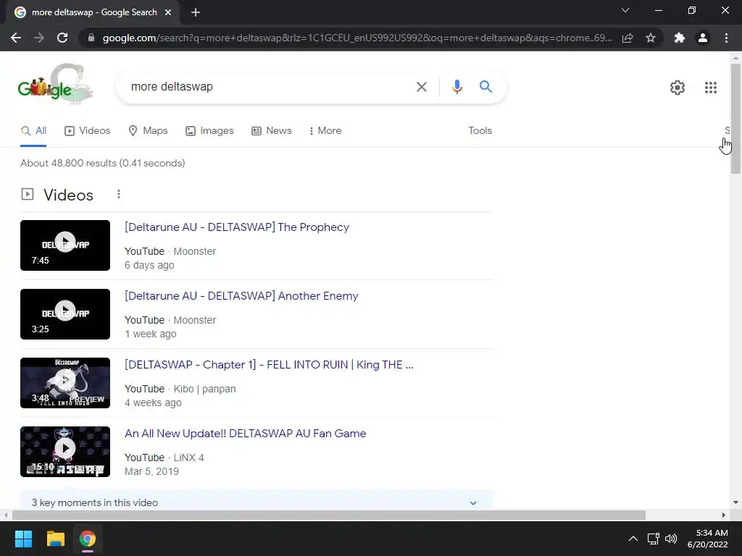The image size is (742, 556).
Task: Bookmark this page with the star icon
Action: [651, 38]
